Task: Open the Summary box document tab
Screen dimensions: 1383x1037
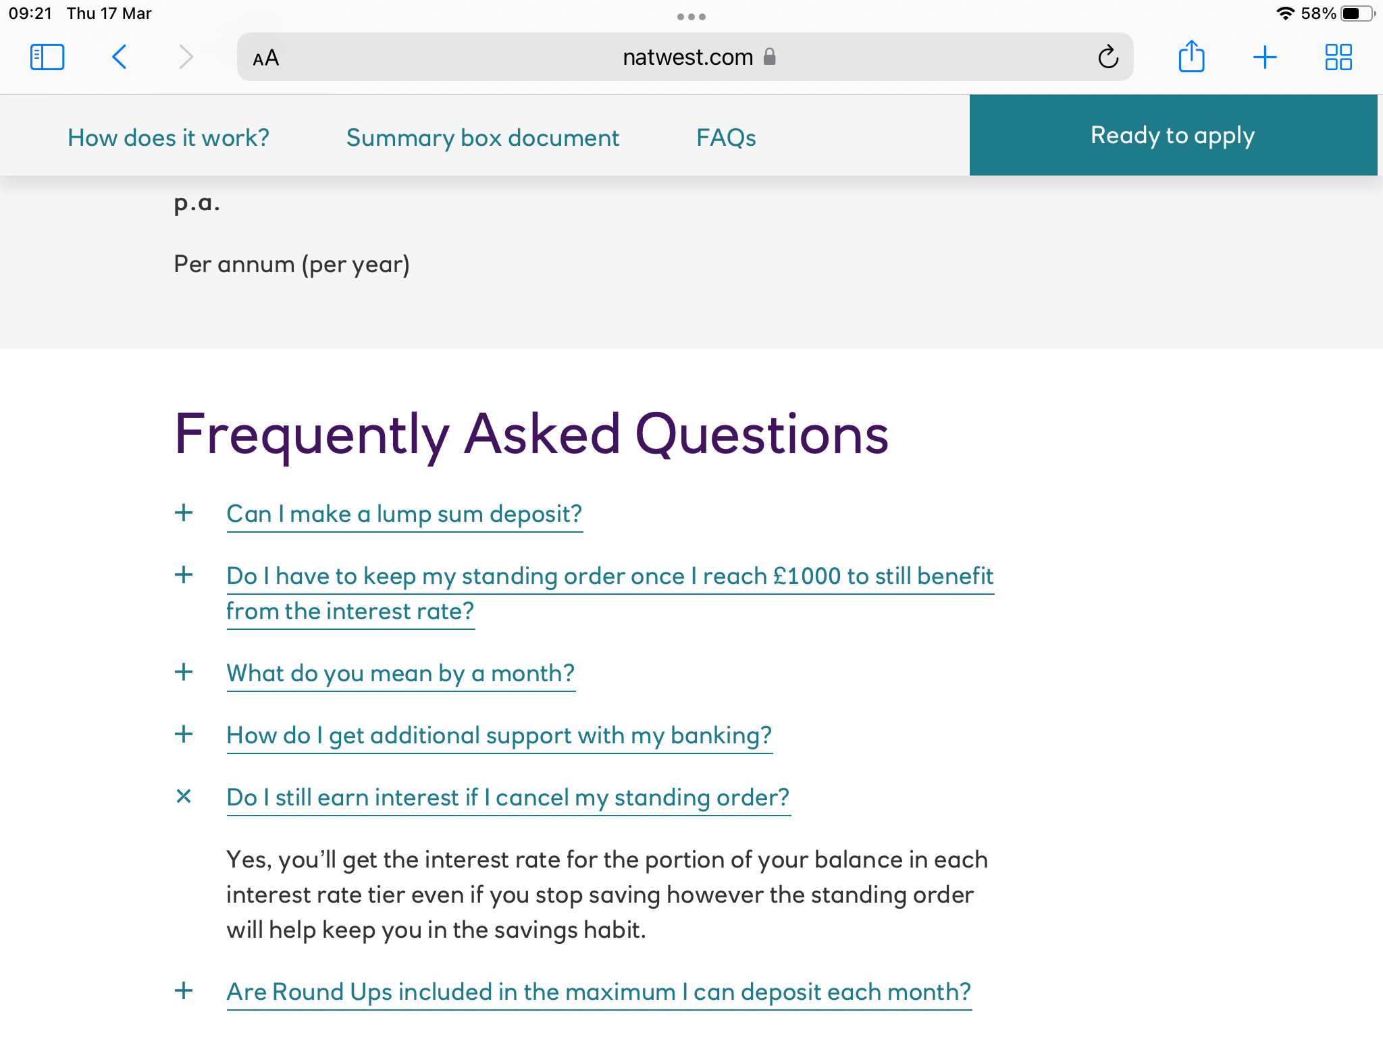Action: [x=482, y=138]
